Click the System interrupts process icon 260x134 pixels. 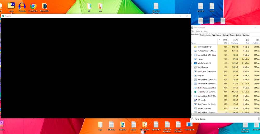195,108
